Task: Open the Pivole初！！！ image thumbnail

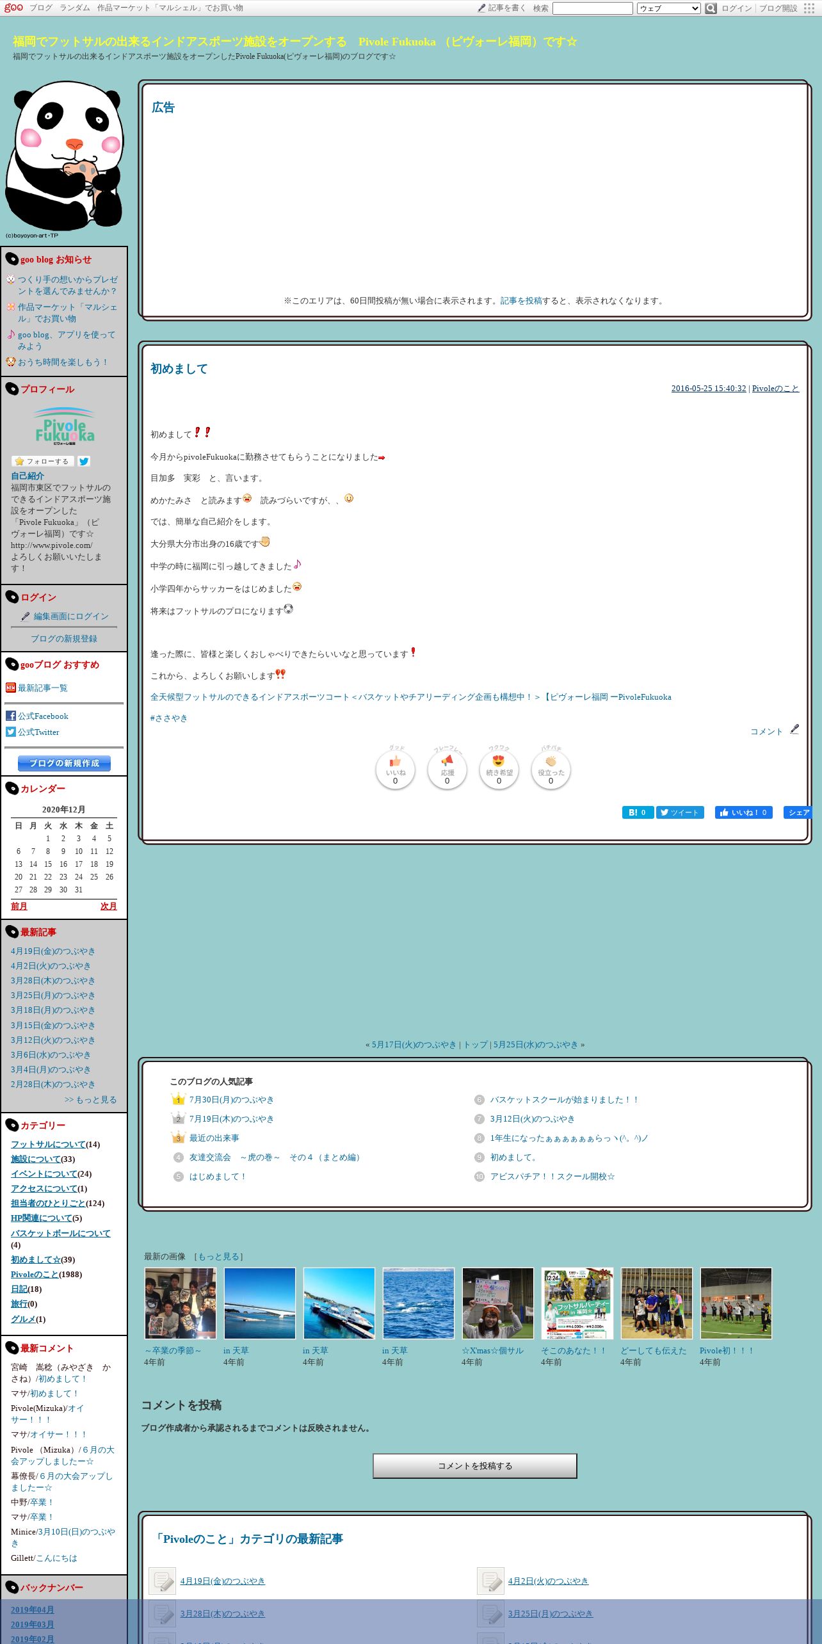Action: point(736,1303)
